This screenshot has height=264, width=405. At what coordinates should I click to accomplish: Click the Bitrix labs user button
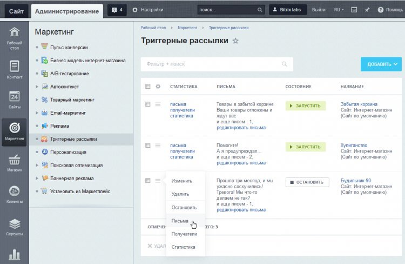(287, 10)
